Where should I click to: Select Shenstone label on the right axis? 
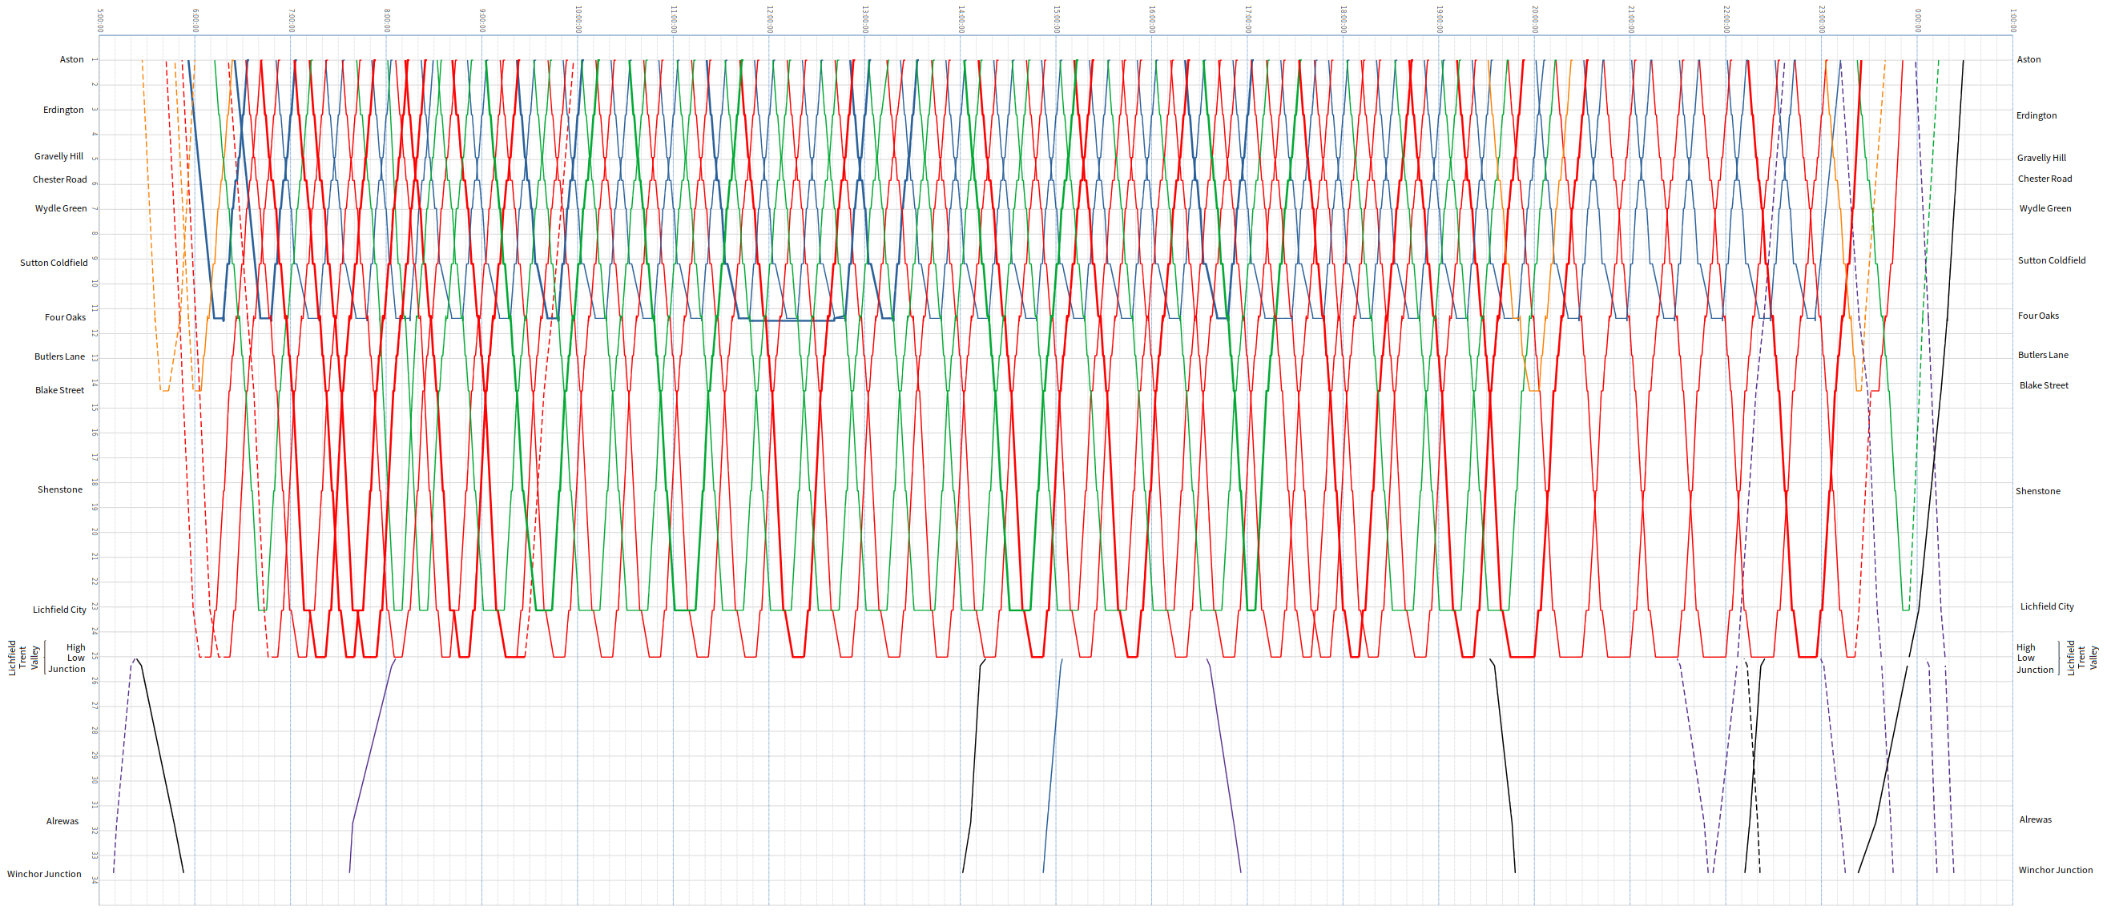2037,491
